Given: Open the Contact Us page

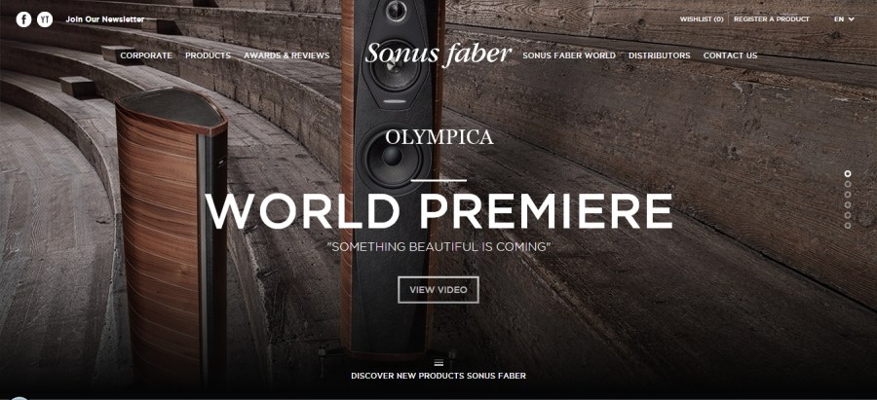Looking at the screenshot, I should 731,55.
